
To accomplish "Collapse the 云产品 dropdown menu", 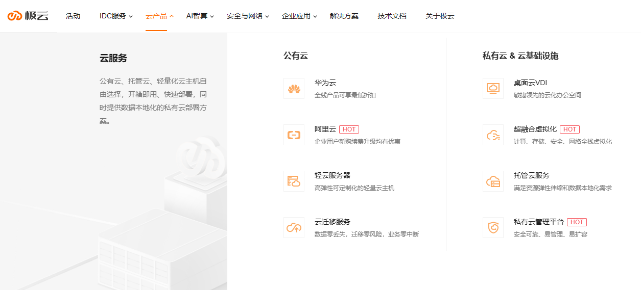I will tap(159, 16).
